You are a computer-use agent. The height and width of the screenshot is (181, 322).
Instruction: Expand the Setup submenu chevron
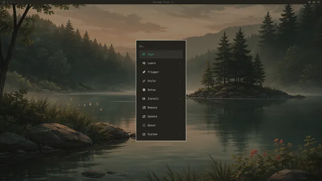pos(180,90)
